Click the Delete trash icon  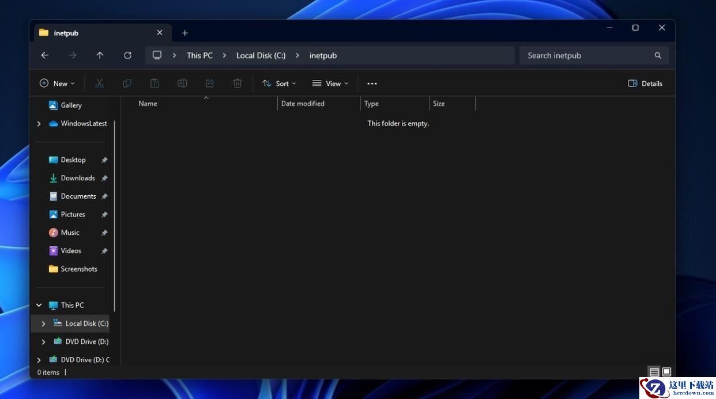[x=238, y=83]
